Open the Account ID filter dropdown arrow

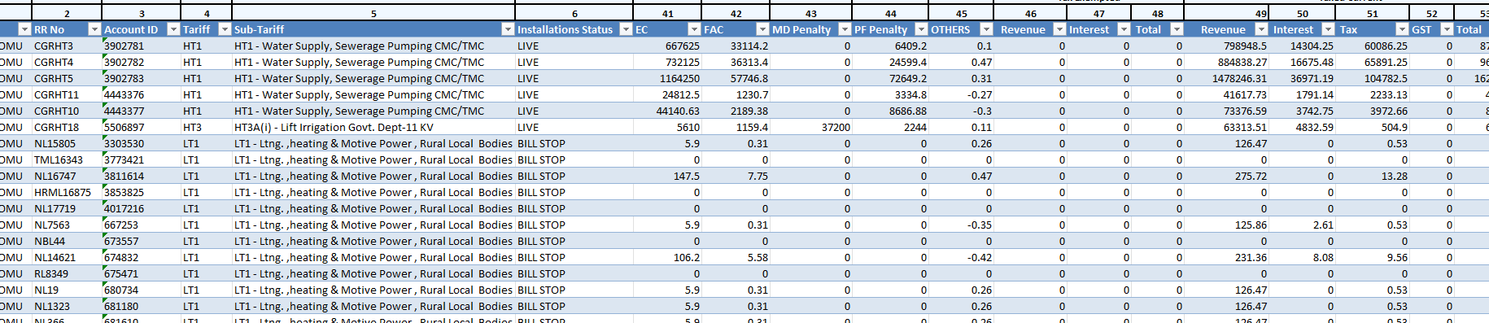[x=173, y=29]
